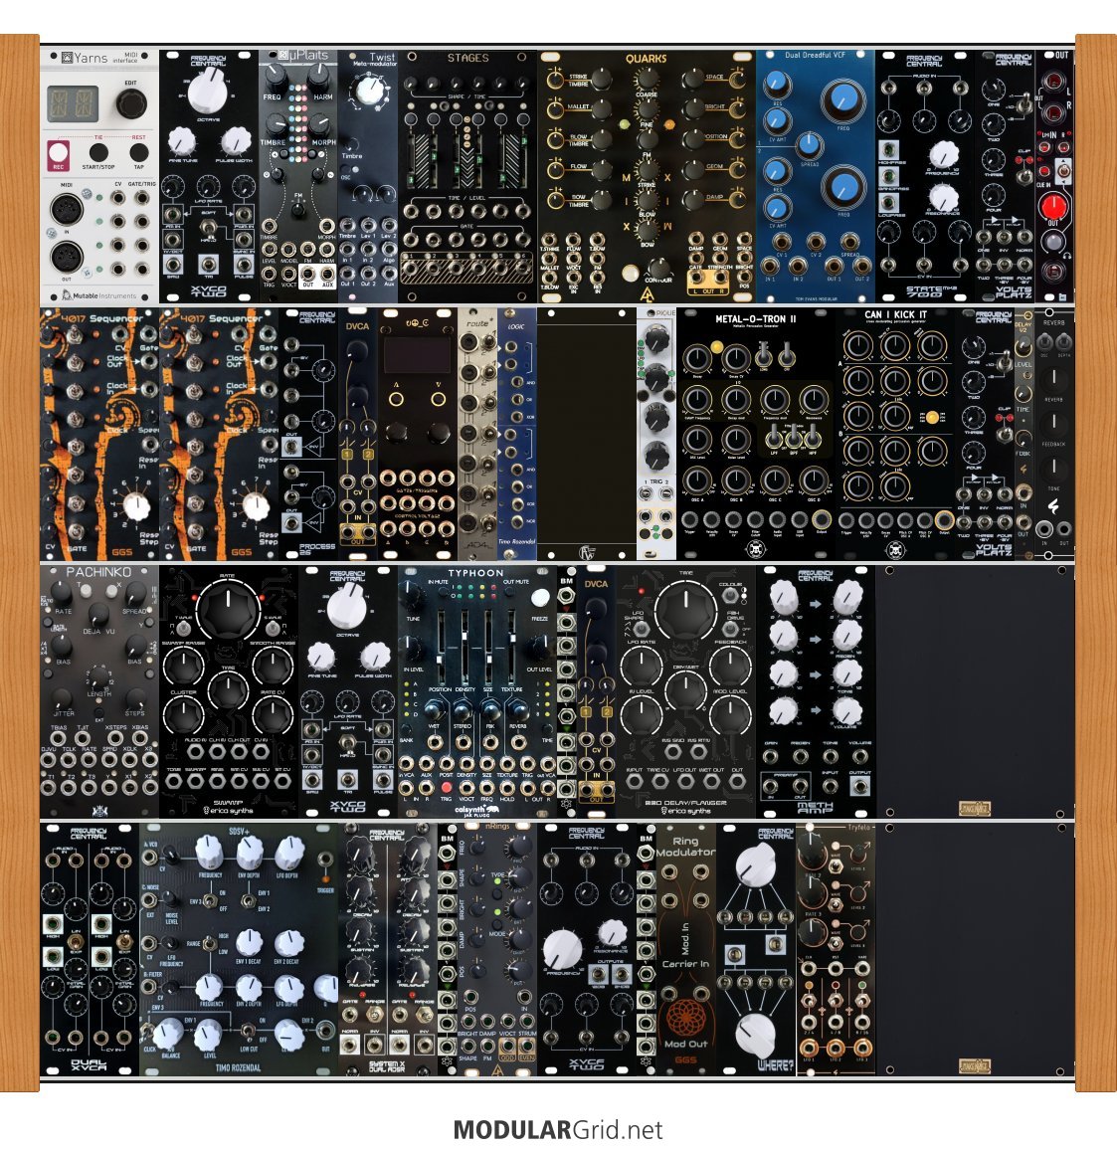Click the FINE knob on Quarks

coord(647,110)
